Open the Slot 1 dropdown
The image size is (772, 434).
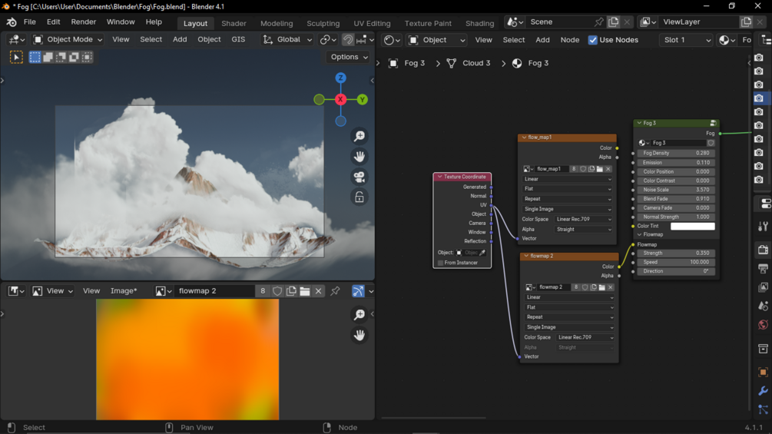[x=686, y=40]
